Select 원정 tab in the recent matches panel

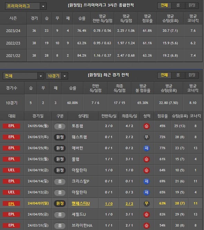pos(192,75)
